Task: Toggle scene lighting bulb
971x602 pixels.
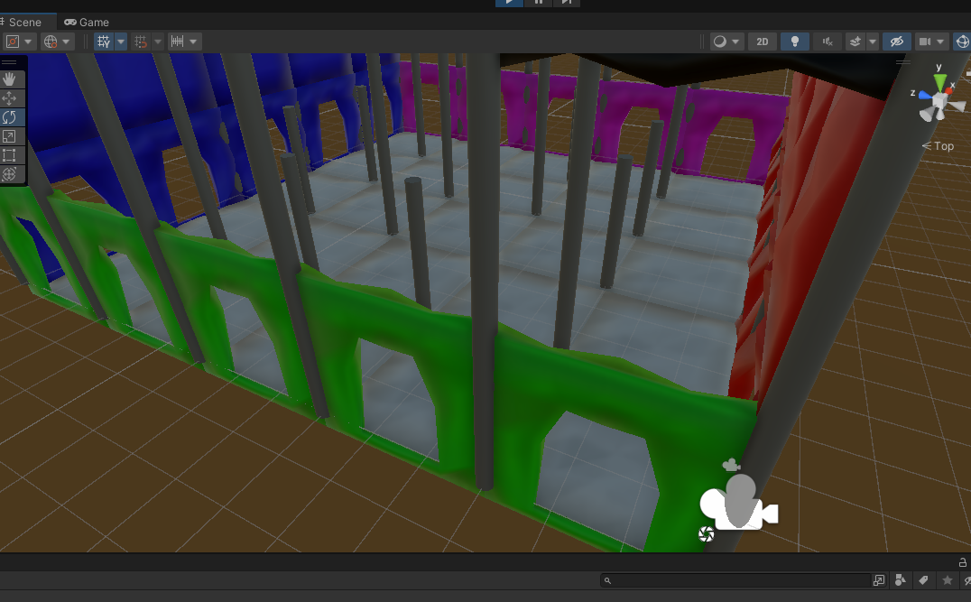Action: [794, 42]
